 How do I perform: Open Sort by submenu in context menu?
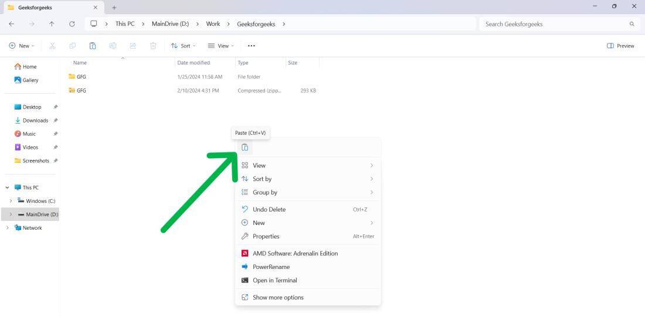308,179
